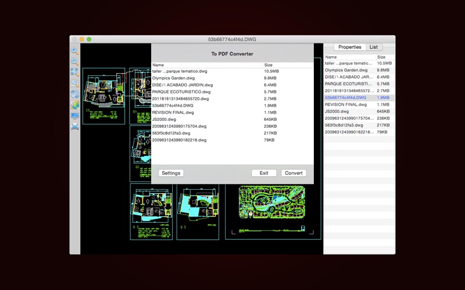Select JS2000.dwg in the dialog list
465x290 pixels.
click(233, 119)
